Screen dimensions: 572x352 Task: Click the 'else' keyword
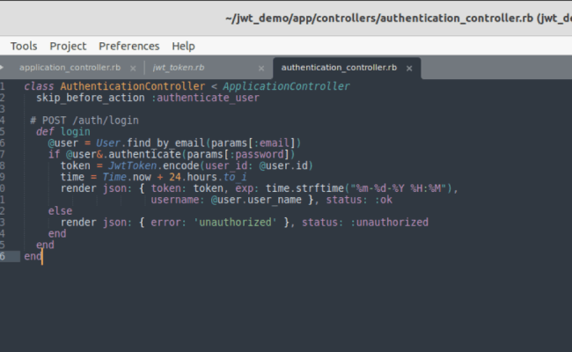click(60, 211)
